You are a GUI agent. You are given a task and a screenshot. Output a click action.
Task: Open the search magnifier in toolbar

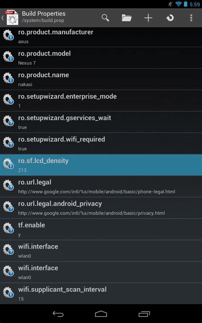105,18
